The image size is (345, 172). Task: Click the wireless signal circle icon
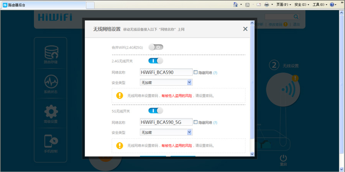(283, 89)
